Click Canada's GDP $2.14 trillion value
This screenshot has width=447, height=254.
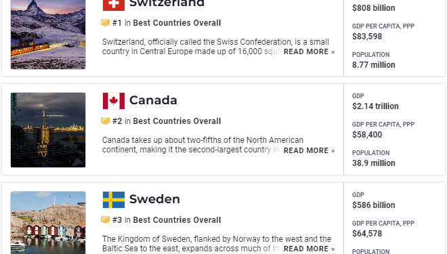[x=375, y=106]
